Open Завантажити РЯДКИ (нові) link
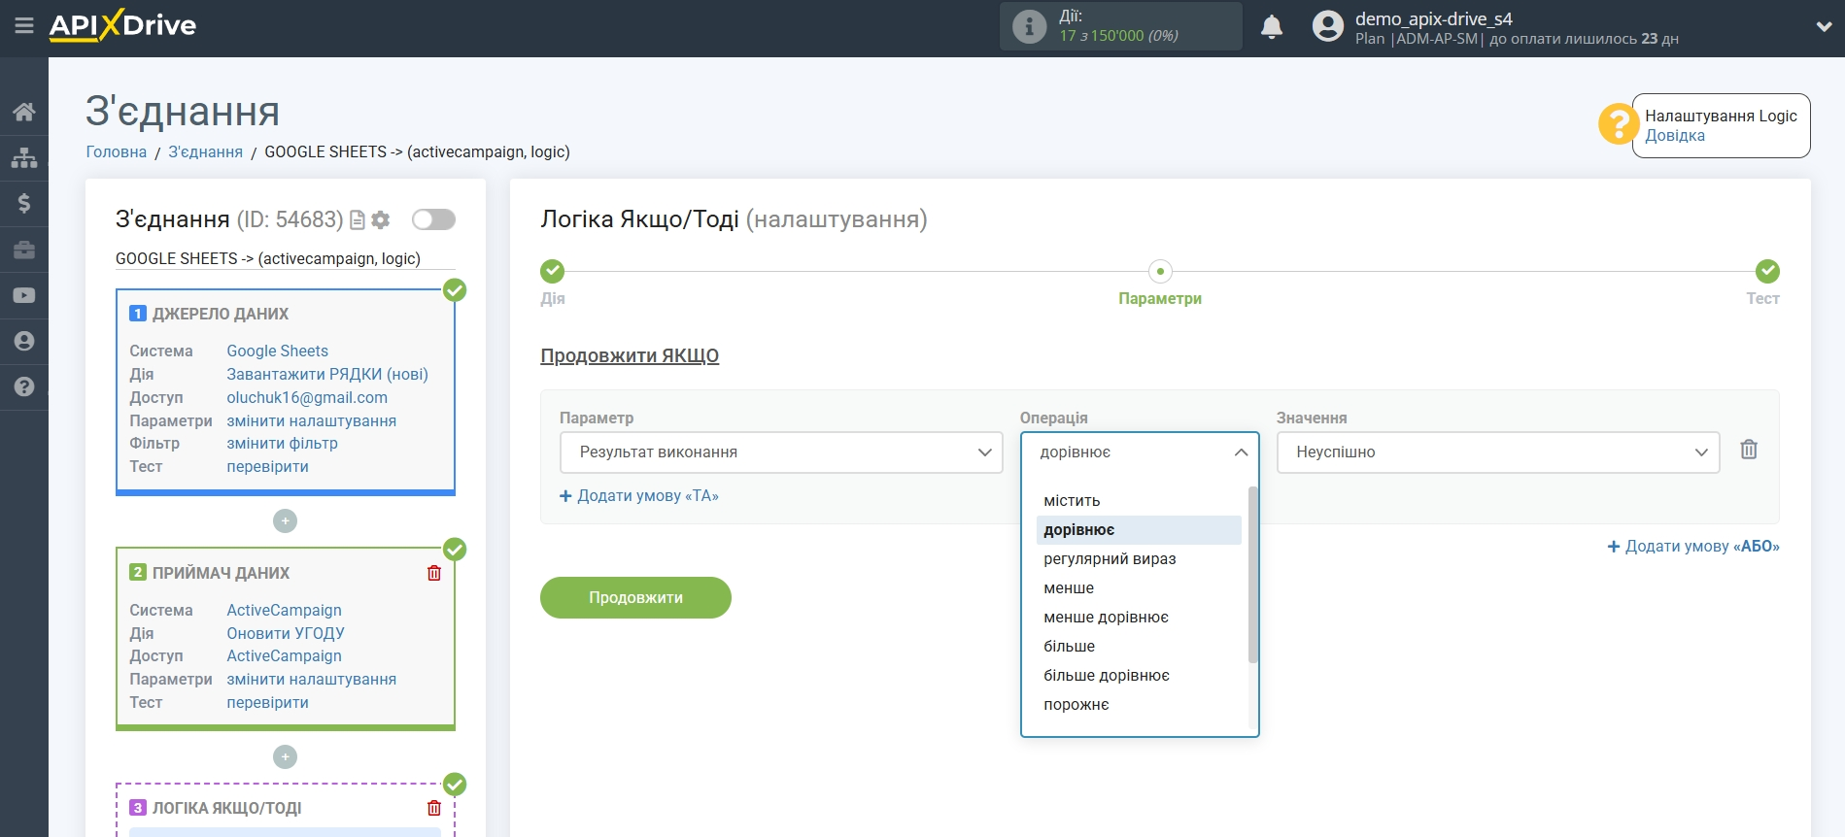The image size is (1845, 837). [327, 375]
